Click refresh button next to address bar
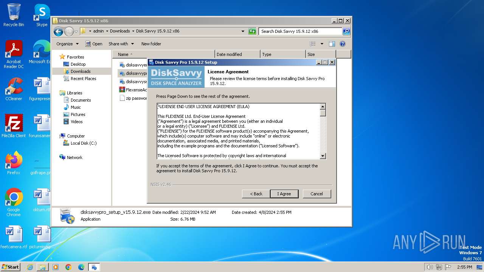This screenshot has width=484, height=272. 252,31
